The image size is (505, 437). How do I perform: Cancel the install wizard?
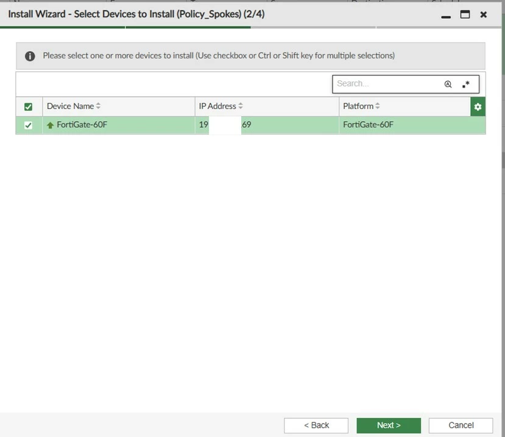click(x=461, y=425)
